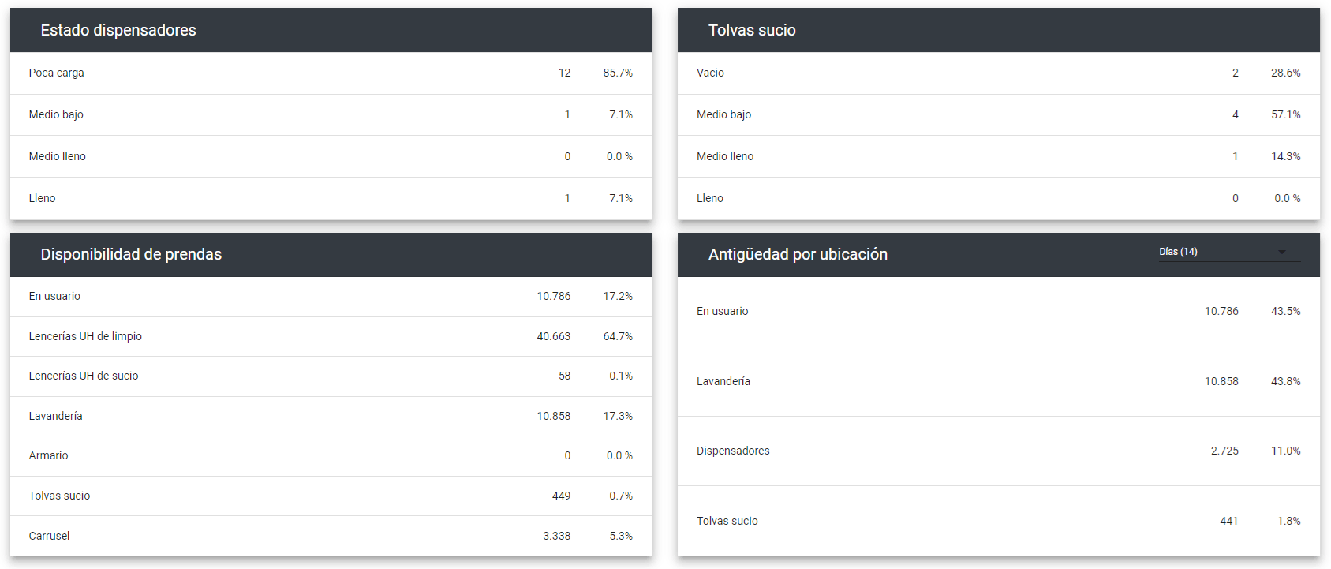Click the value 4 for Medio bajo tolvas
Screen dimensions: 1331x569
point(1235,114)
